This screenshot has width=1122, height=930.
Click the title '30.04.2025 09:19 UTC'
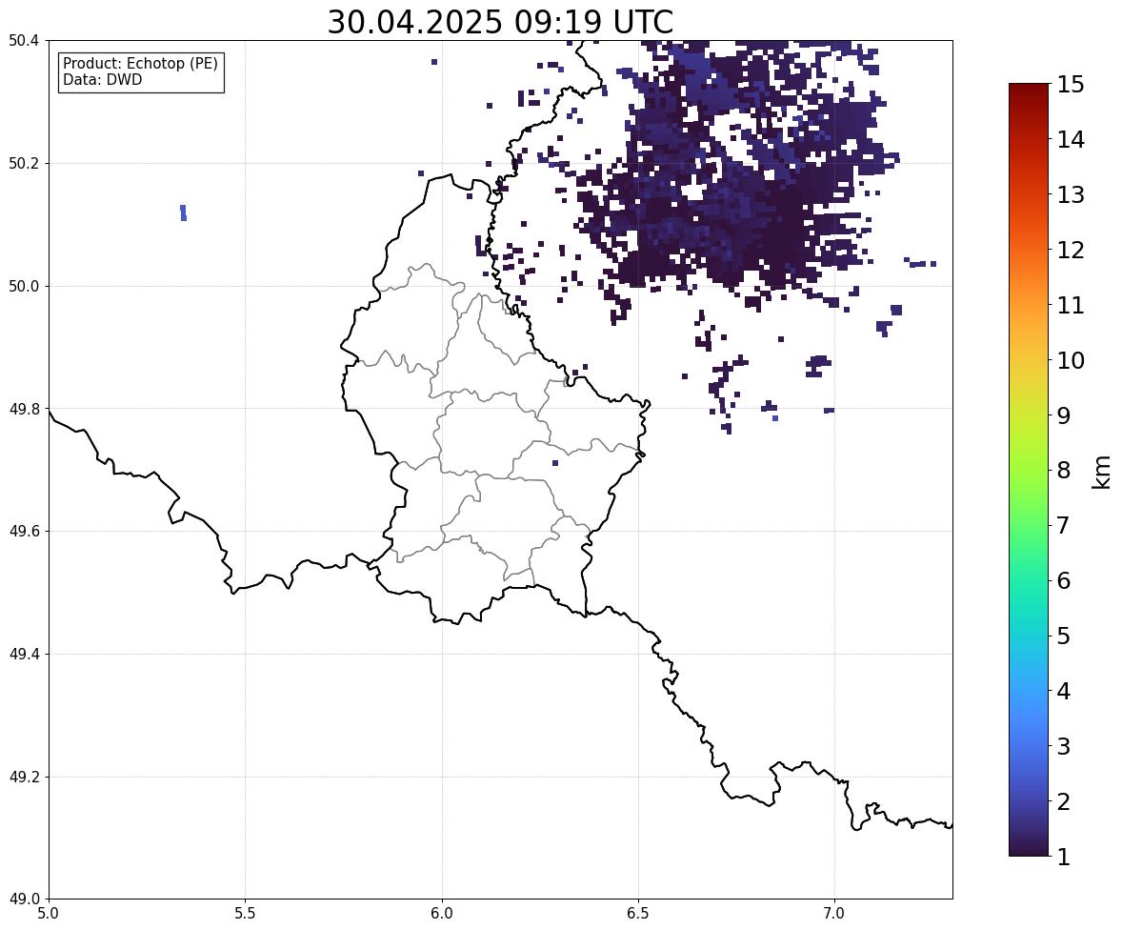point(500,22)
